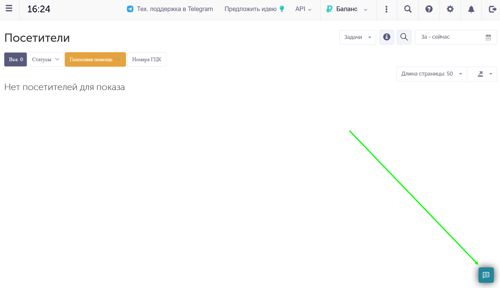Open the date range field За - сейчас
The image size is (500, 288).
(x=456, y=37)
